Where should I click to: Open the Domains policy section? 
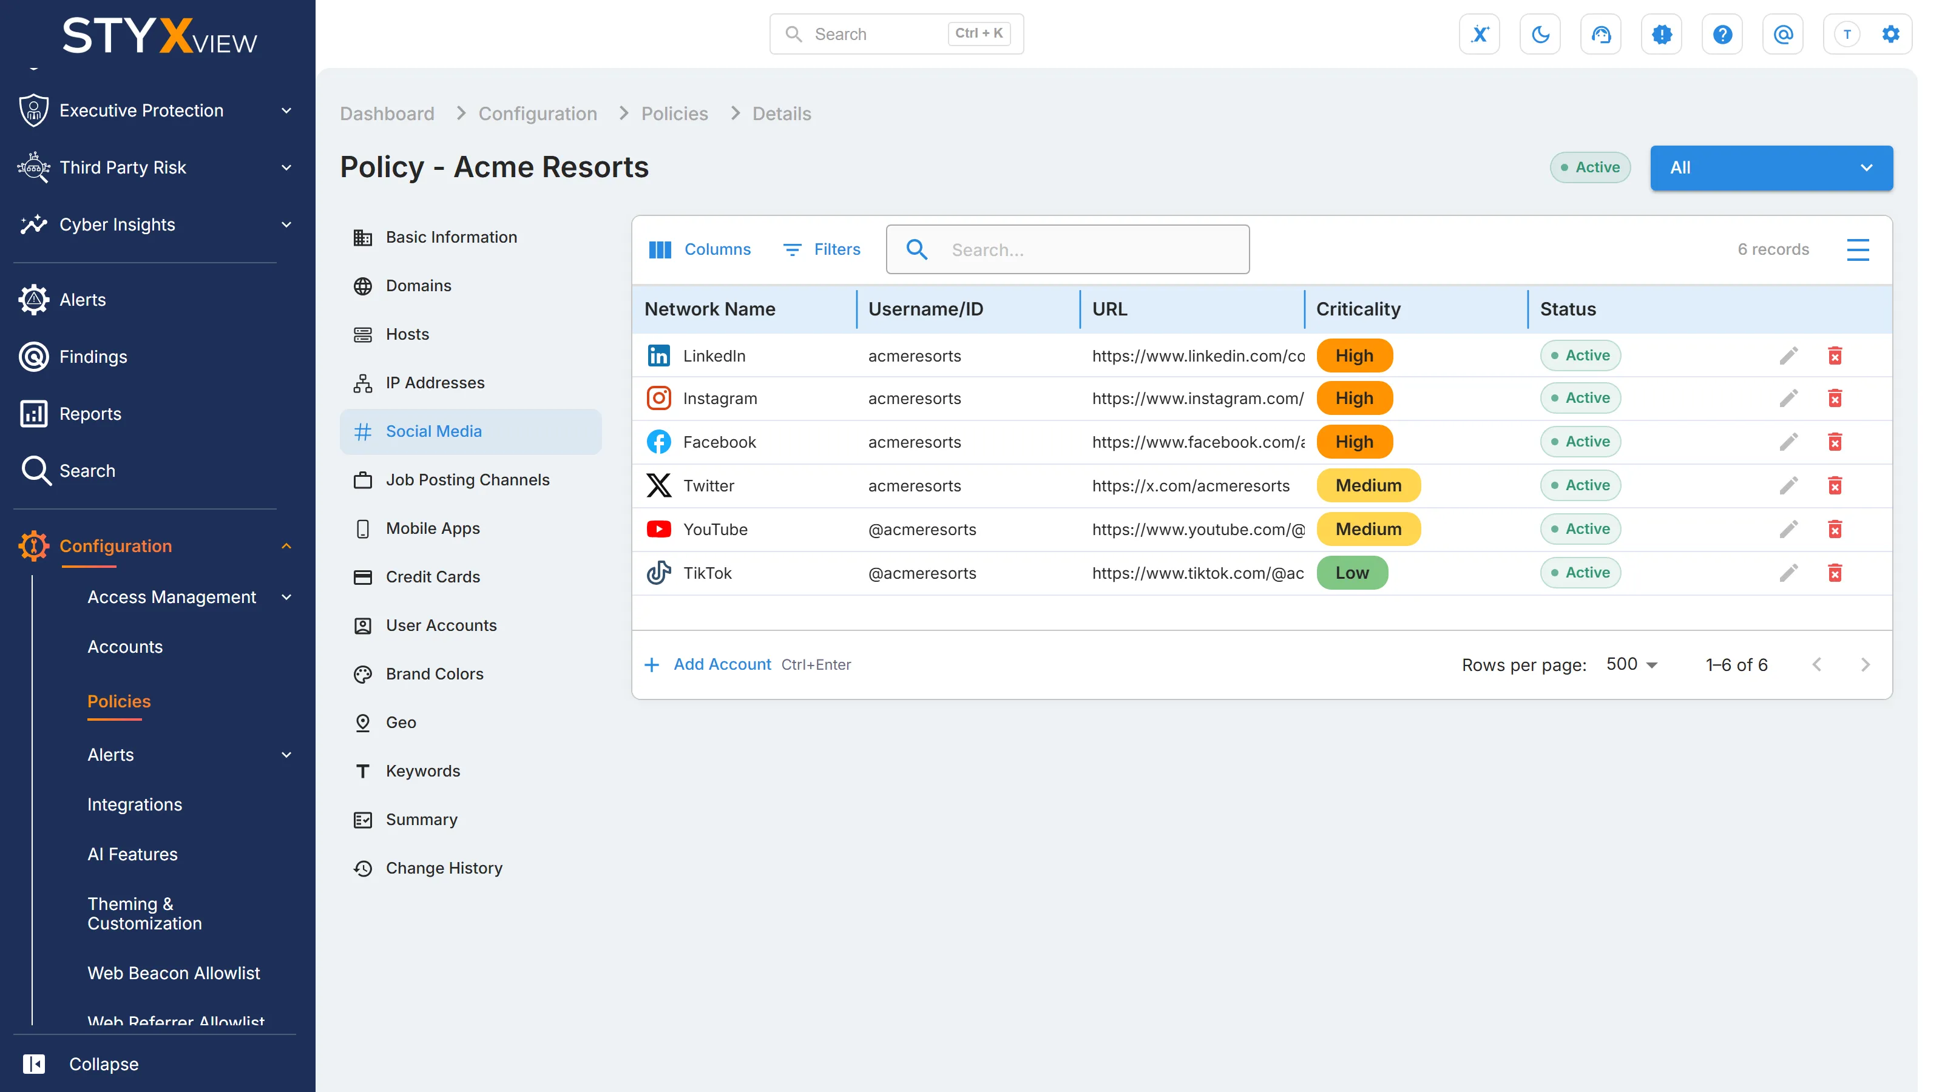tap(470, 286)
